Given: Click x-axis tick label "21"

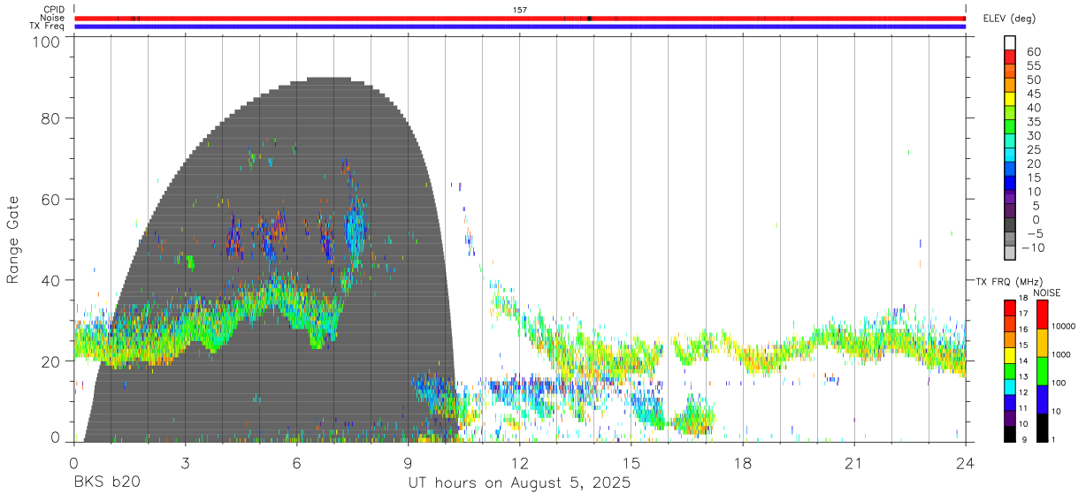Looking at the screenshot, I should (854, 463).
